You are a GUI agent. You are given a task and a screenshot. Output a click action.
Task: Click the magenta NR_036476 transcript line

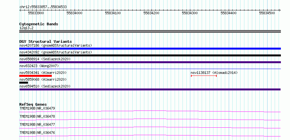150,135
